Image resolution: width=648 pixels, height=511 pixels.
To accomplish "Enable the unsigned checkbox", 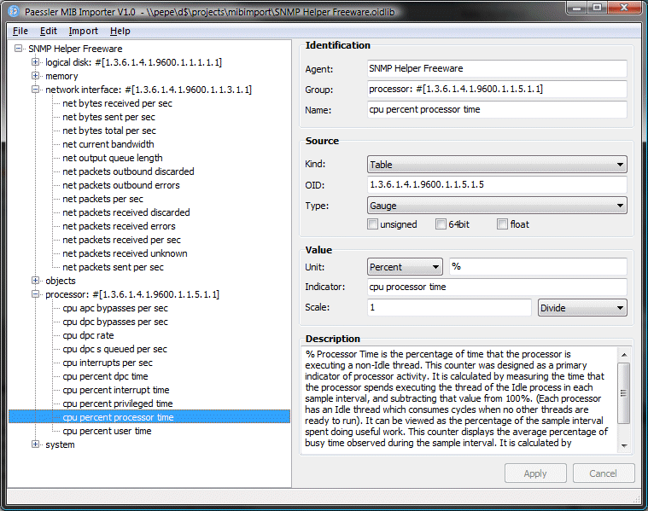I will pyautogui.click(x=373, y=224).
